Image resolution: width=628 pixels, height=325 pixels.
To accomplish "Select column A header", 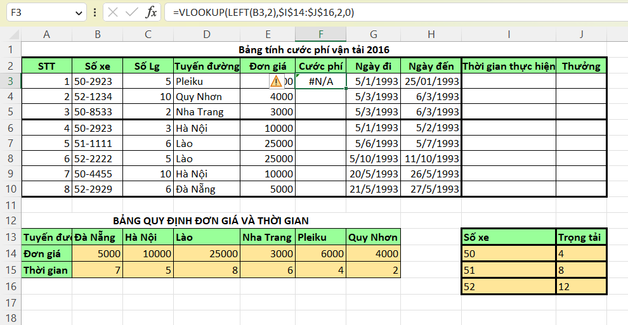I will (x=46, y=34).
